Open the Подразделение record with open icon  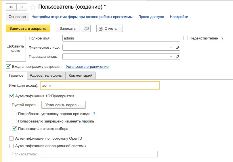pyautogui.click(x=177, y=57)
